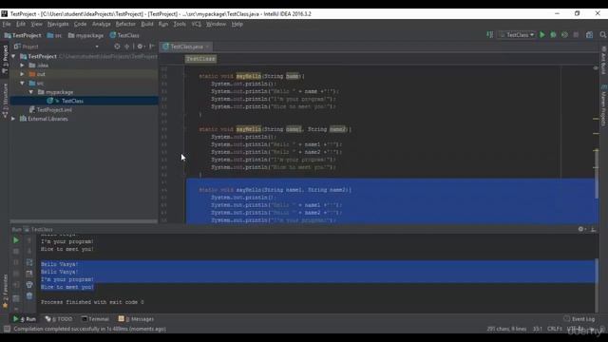608x342 pixels.
Task: Toggle the Maven Projects side tool window tab
Action: click(x=603, y=105)
